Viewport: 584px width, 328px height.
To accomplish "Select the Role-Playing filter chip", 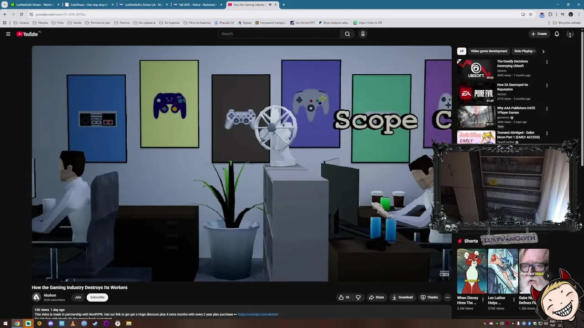I will pyautogui.click(x=525, y=51).
